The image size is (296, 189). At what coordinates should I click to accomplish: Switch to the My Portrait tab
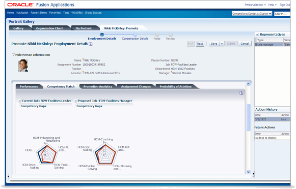tap(84, 28)
